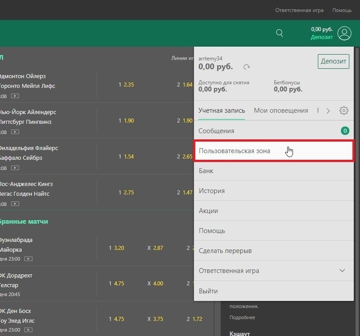
Task: Select the Учетная запись tab
Action: tap(222, 111)
